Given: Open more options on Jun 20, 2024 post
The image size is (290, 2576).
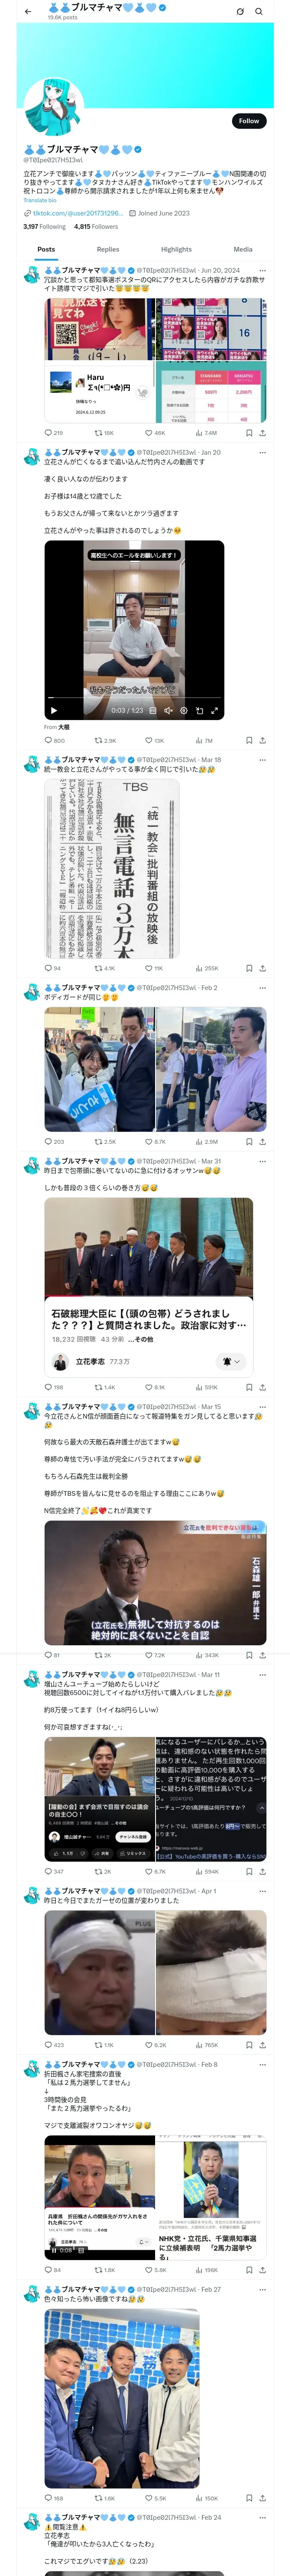Looking at the screenshot, I should 263,270.
